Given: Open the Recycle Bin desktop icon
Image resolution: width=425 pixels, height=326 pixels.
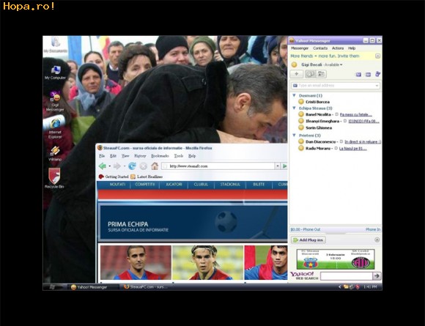Looking at the screenshot, I should click(54, 178).
